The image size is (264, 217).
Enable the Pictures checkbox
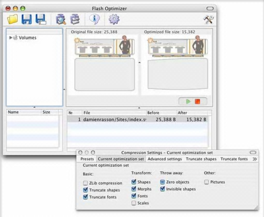[x=207, y=182]
